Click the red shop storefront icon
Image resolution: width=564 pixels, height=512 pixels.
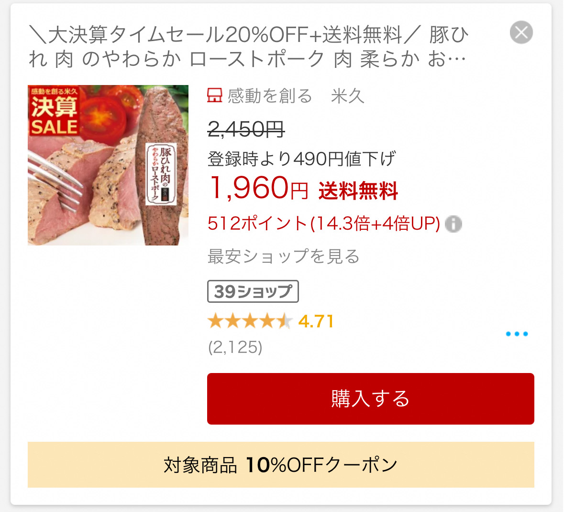point(215,96)
